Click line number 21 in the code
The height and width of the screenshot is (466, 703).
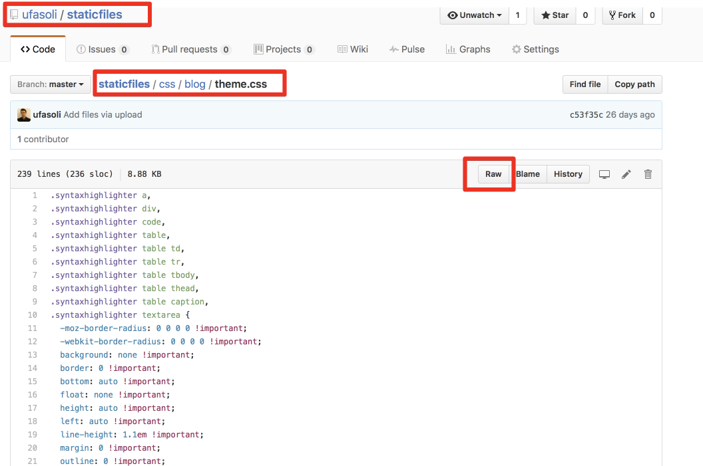pyautogui.click(x=32, y=461)
